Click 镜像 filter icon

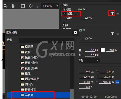pyautogui.click(x=22, y=74)
